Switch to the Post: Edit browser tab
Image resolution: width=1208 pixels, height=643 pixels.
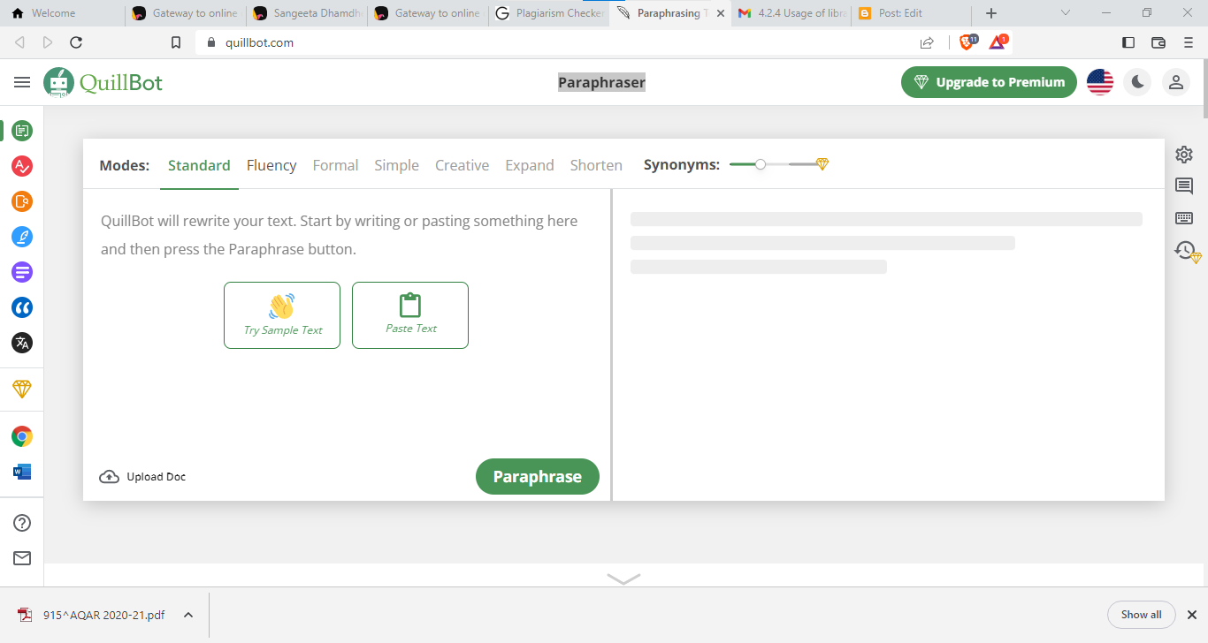911,13
